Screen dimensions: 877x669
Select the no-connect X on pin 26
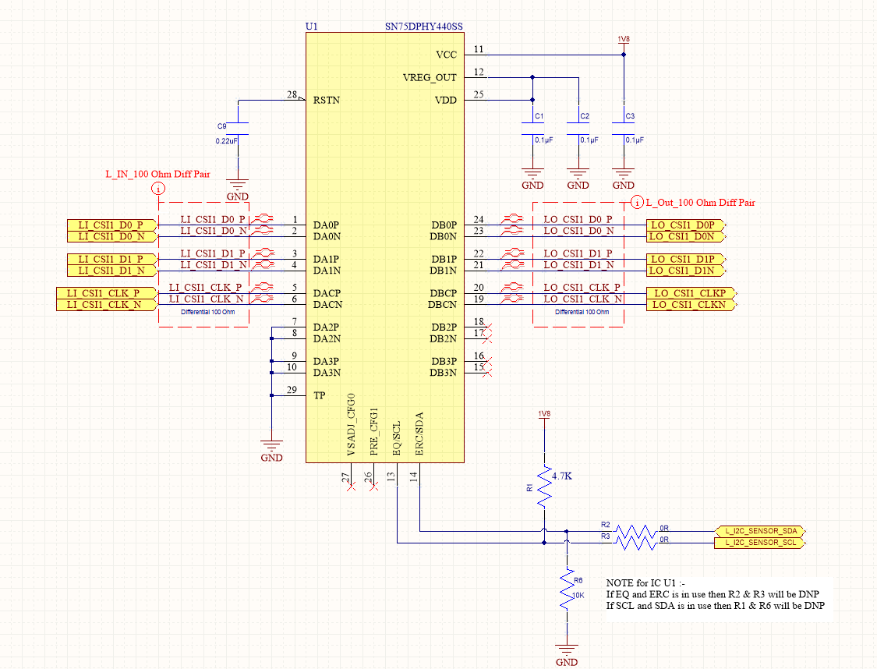point(373,487)
